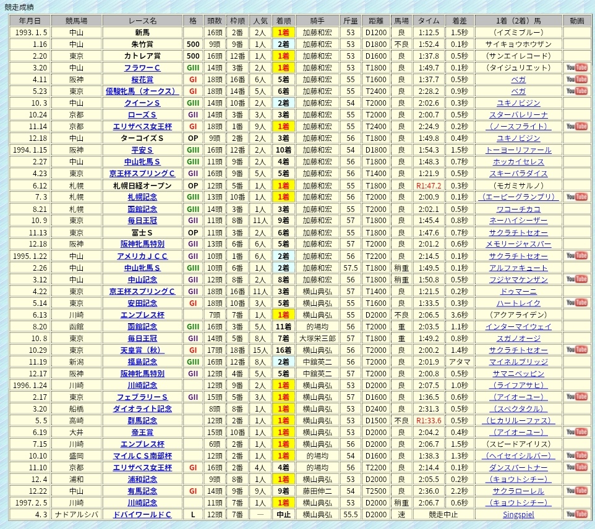The height and width of the screenshot is (529, 595).
Task: Open YouTube icon in 帝王賞 row
Action: click(x=576, y=432)
